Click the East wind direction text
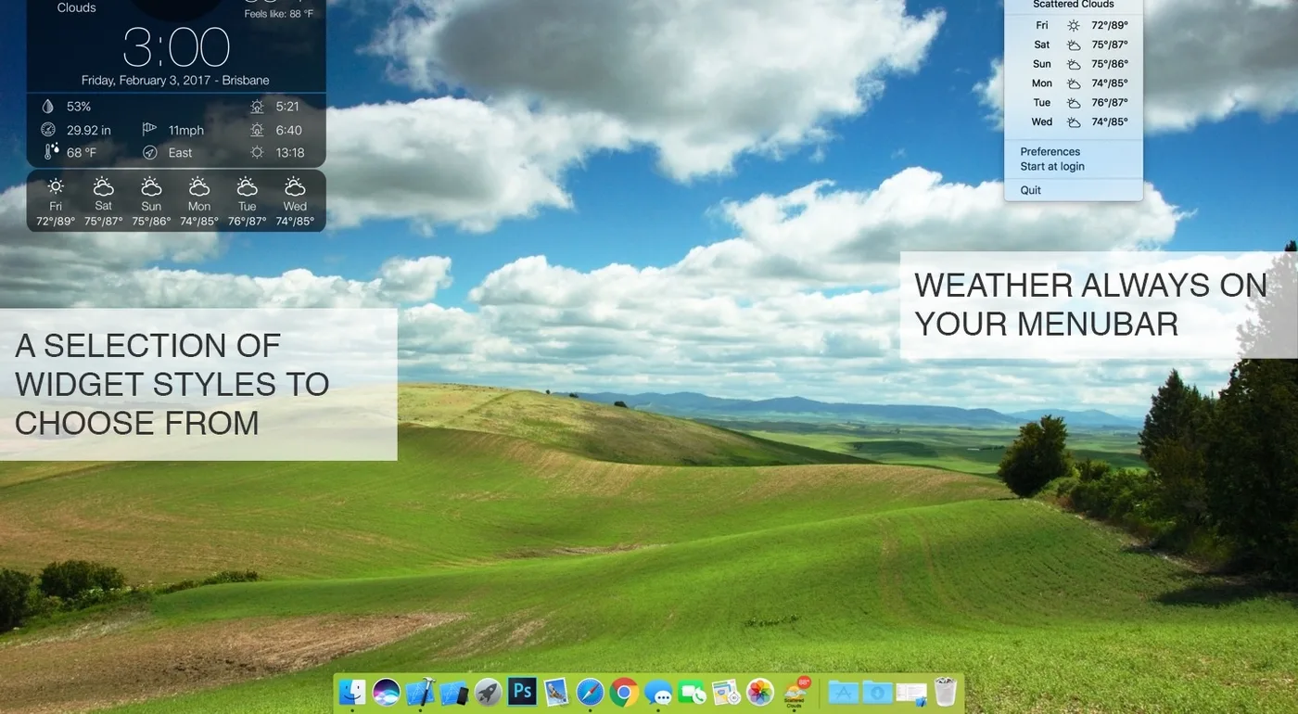1298x714 pixels. tap(181, 153)
